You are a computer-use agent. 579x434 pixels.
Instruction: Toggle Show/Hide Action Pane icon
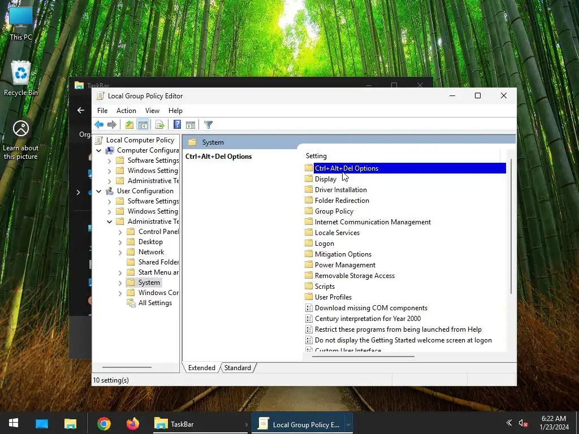[191, 125]
